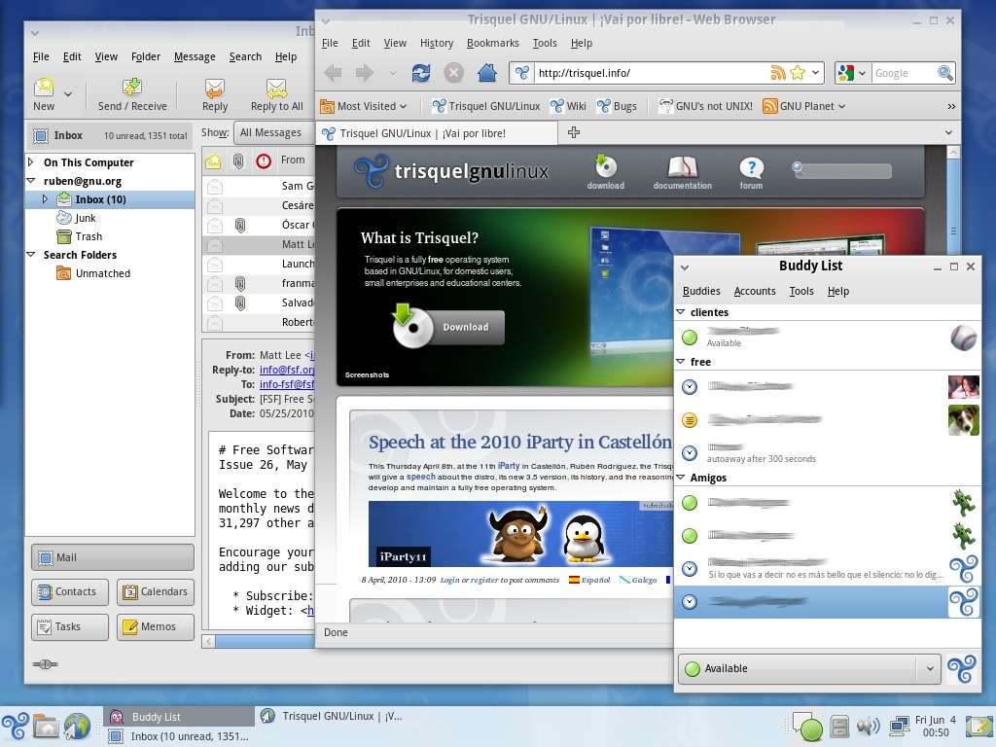This screenshot has width=996, height=747.
Task: Bookmark page with the star icon
Action: 798,72
